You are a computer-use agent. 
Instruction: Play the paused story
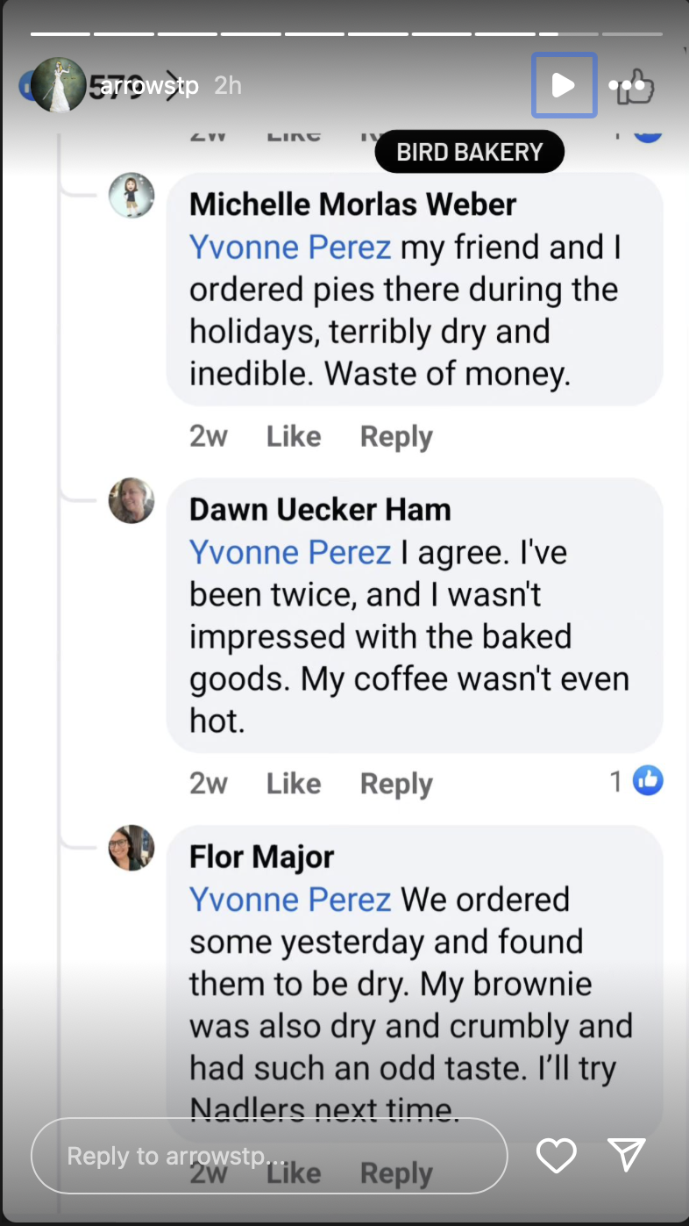(564, 85)
